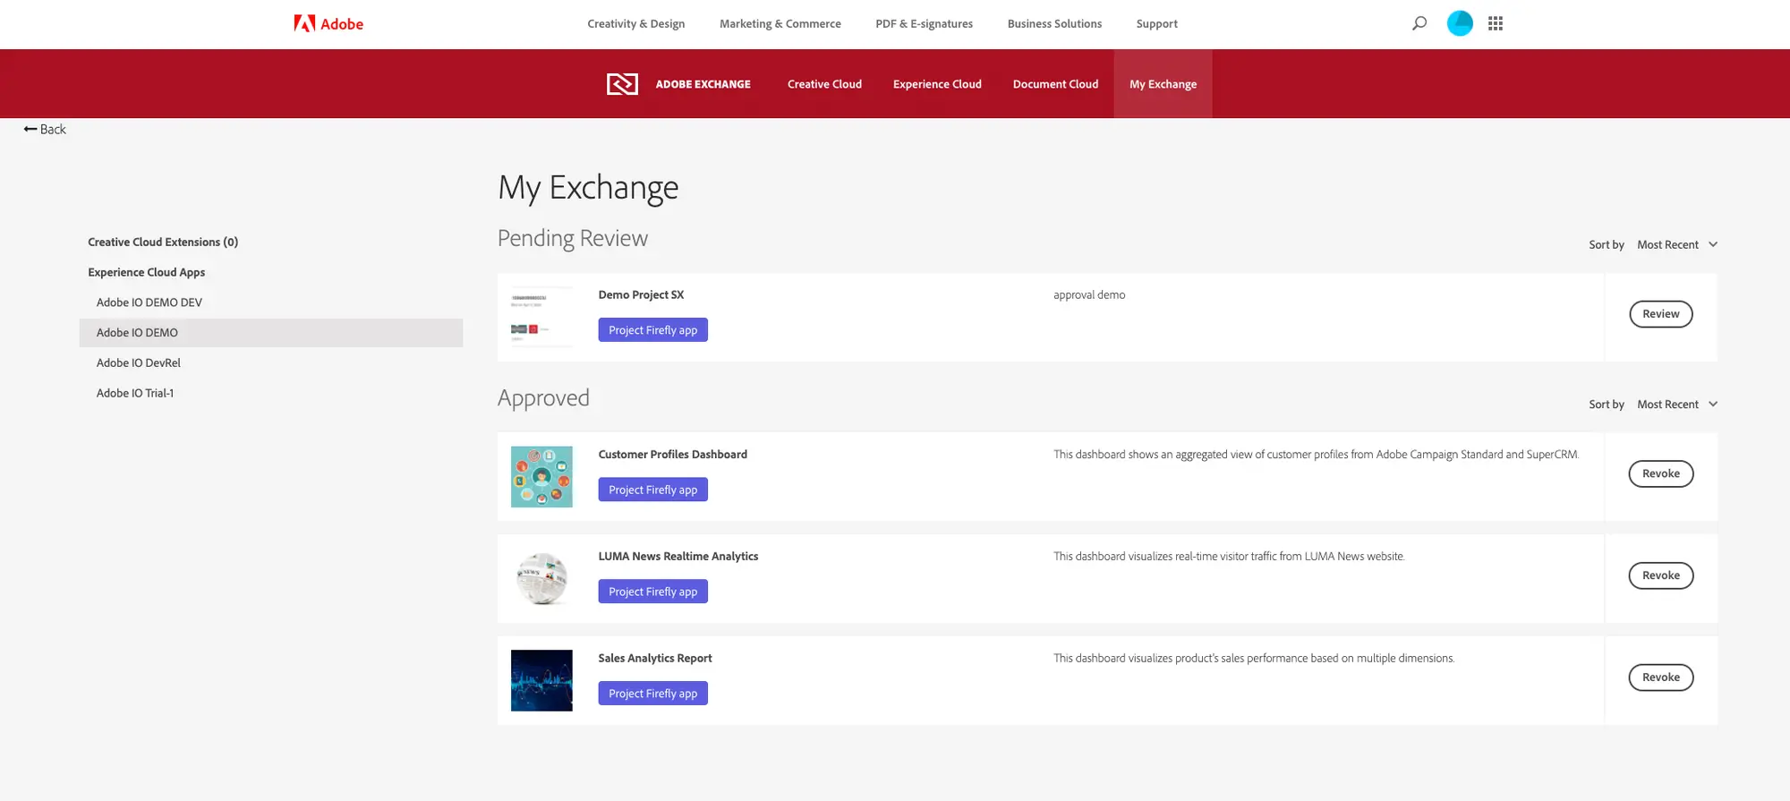The width and height of the screenshot is (1790, 801).
Task: Select Adobe IO DEMO DEV in sidebar
Action: point(149,303)
